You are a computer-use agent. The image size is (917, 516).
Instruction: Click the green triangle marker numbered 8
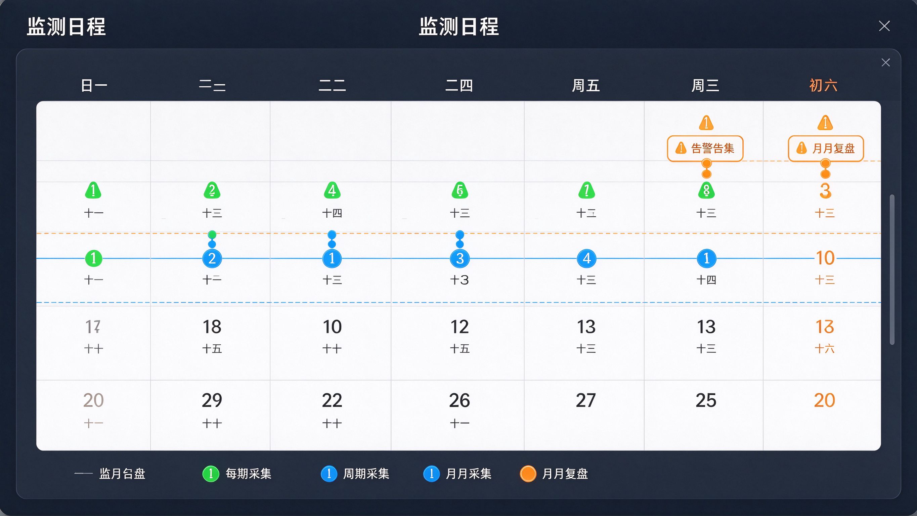pyautogui.click(x=706, y=190)
